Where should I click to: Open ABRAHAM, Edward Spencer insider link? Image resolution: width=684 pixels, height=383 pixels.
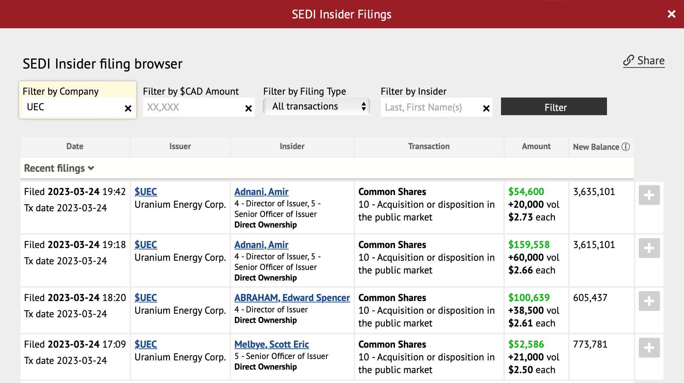coord(292,297)
